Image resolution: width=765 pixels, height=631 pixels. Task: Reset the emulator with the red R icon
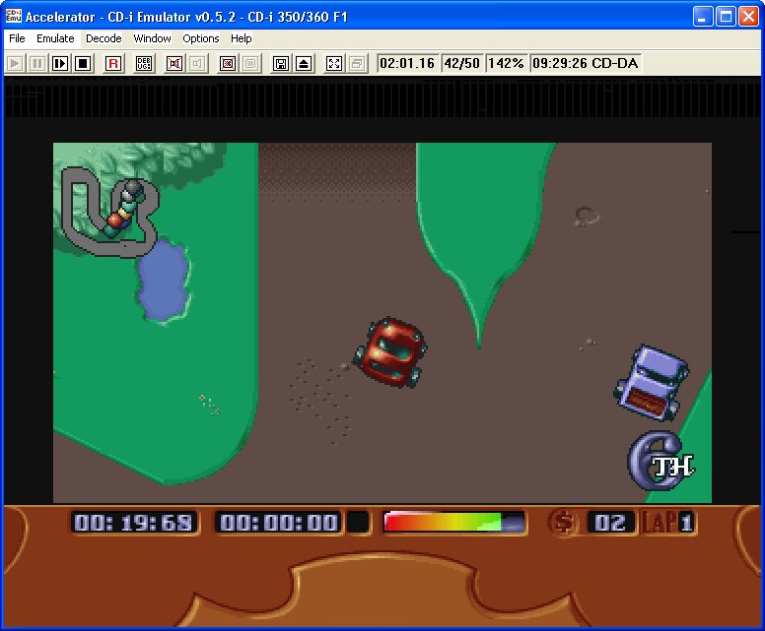tap(113, 63)
